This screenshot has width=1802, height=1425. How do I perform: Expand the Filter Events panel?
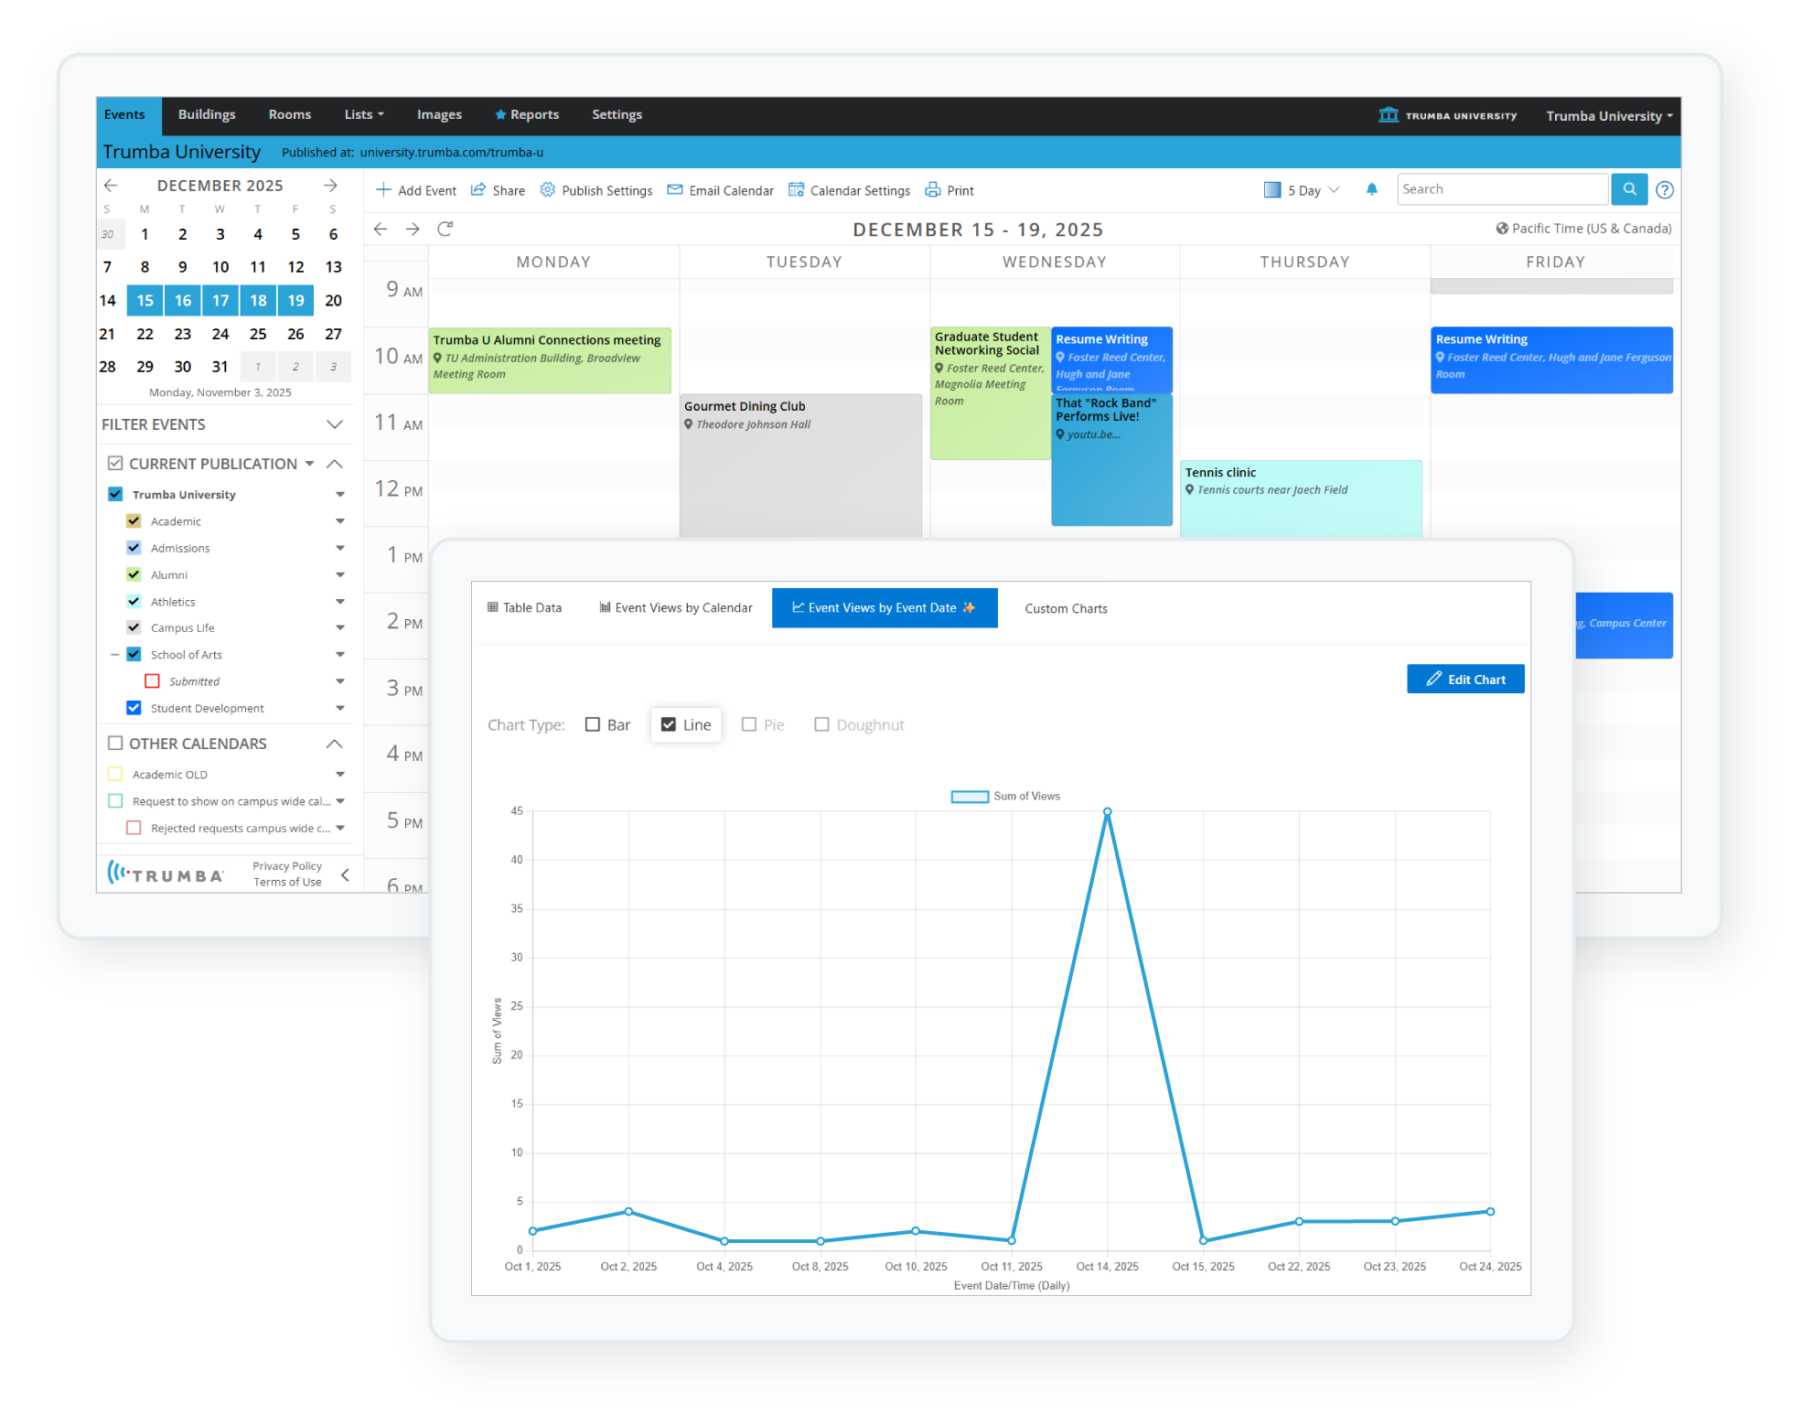click(x=335, y=424)
